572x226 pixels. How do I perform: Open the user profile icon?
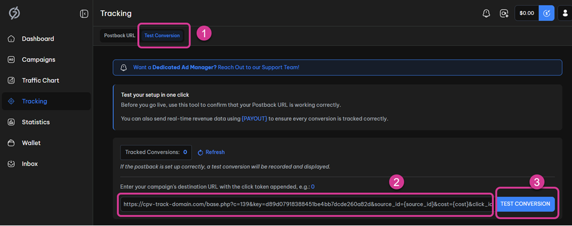pyautogui.click(x=566, y=13)
